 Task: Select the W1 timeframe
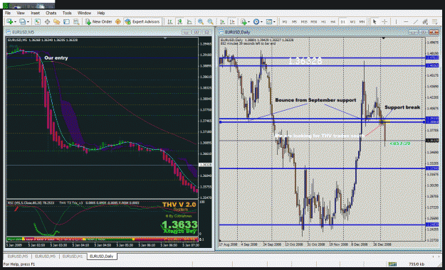[x=352, y=21]
